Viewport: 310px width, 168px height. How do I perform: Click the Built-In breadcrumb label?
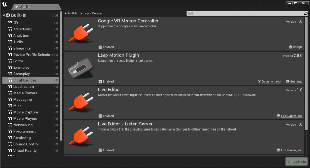click(73, 13)
